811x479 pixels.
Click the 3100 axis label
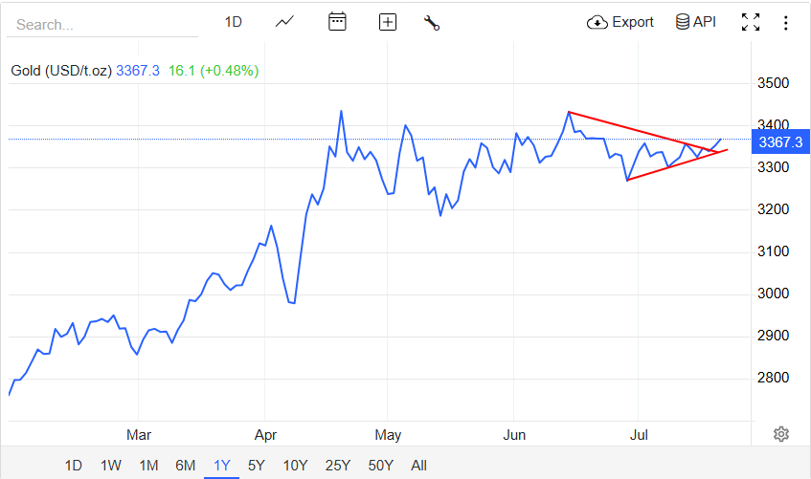[774, 251]
